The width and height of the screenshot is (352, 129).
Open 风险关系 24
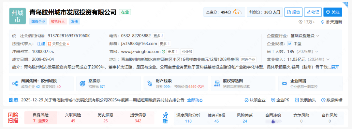[245, 118]
